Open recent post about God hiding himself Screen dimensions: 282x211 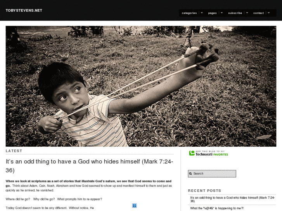232,199
